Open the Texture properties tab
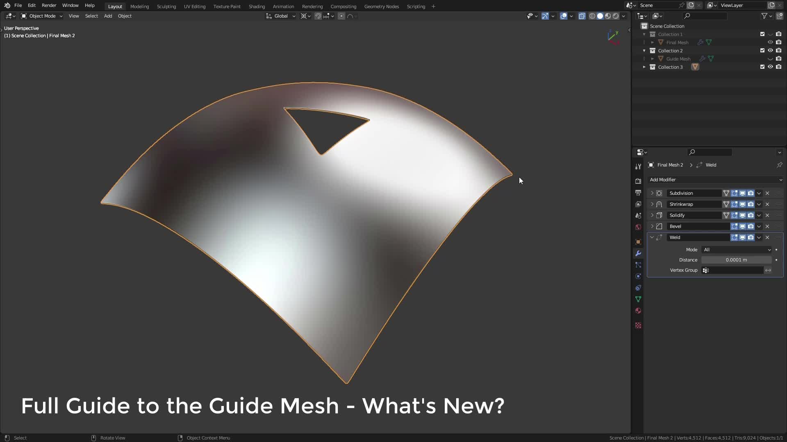 tap(638, 325)
